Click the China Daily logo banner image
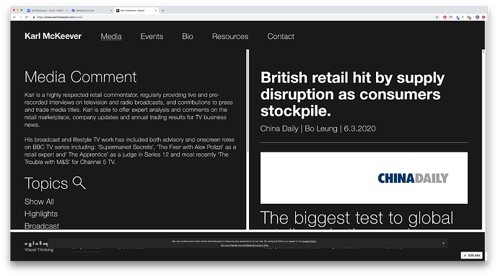 tap(364, 178)
